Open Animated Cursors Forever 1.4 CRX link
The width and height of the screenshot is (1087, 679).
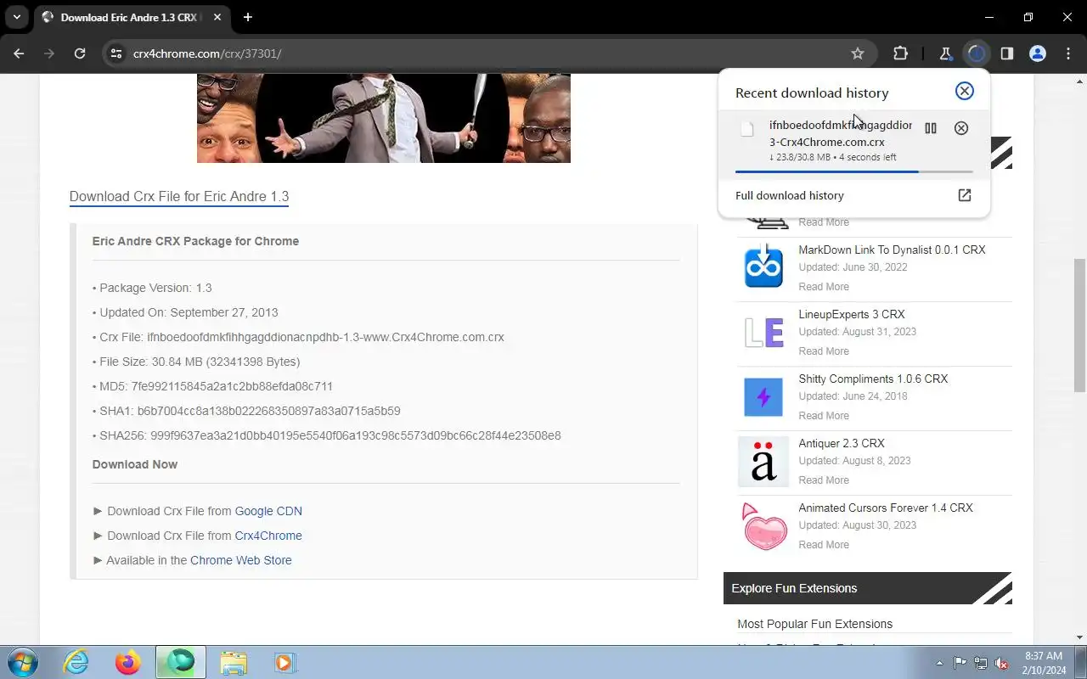point(886,508)
